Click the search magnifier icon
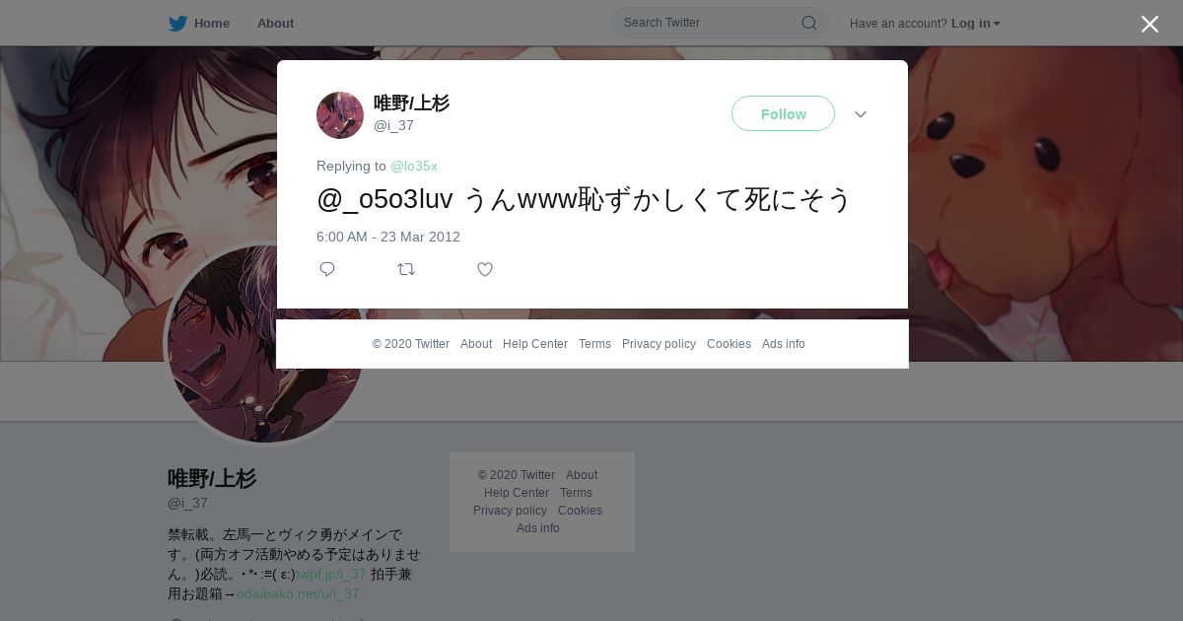Viewport: 1183px width, 621px height. 808,23
